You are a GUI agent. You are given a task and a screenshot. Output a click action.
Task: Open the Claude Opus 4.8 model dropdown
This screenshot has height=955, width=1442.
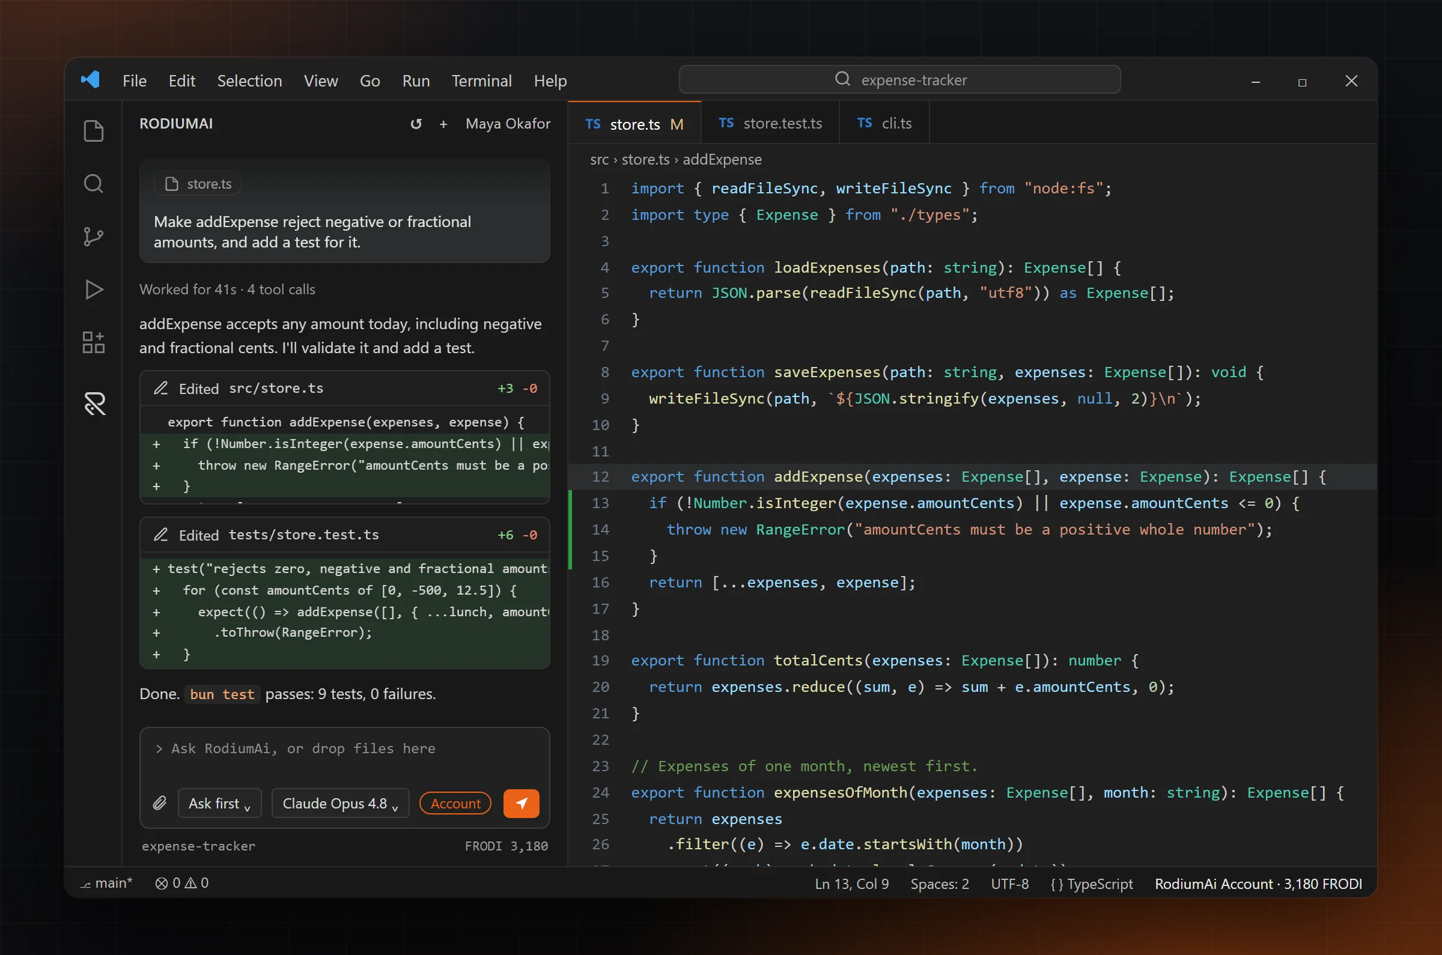pyautogui.click(x=340, y=804)
